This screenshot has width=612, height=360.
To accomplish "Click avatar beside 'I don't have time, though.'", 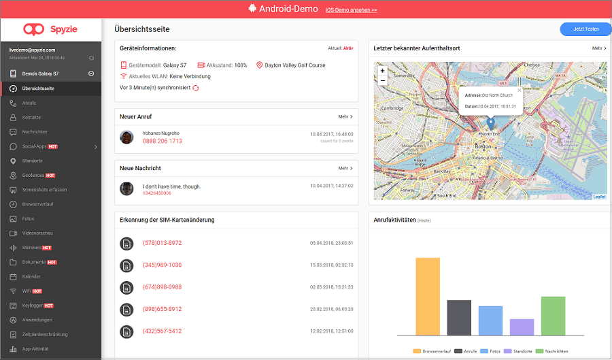I will [126, 189].
